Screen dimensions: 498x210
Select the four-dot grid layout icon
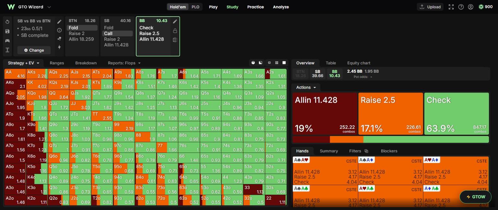[269, 63]
